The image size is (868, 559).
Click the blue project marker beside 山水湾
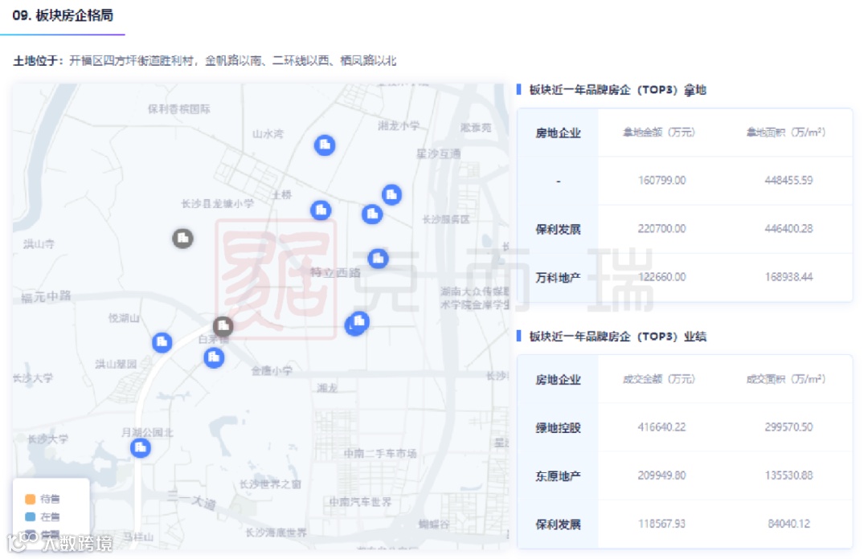tap(325, 145)
